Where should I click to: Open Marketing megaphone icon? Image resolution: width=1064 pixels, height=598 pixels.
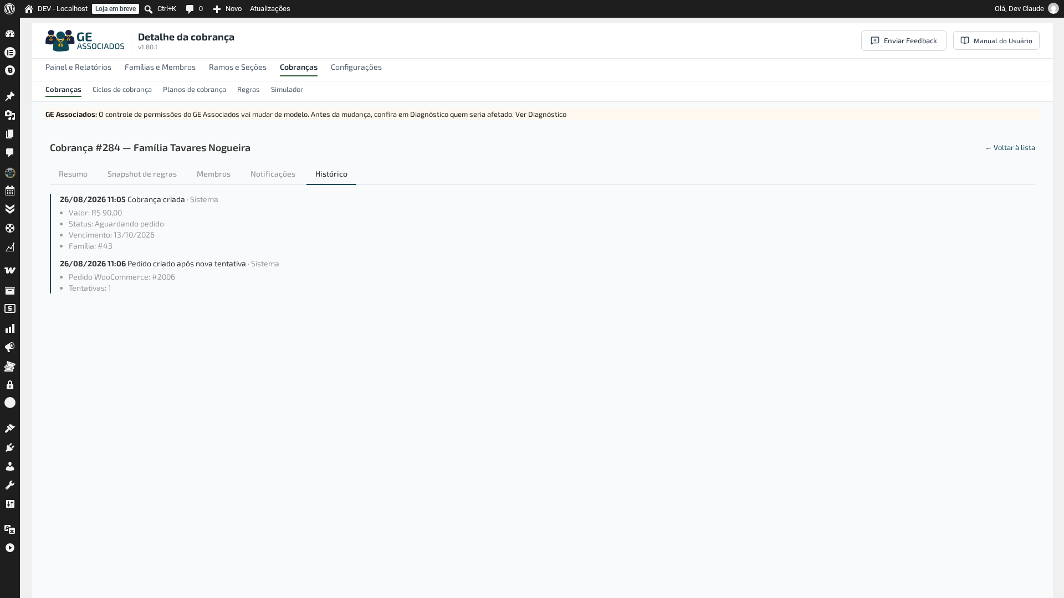pos(10,347)
